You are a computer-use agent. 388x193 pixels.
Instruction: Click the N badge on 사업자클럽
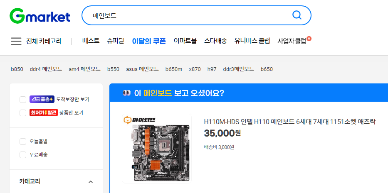[x=309, y=39]
